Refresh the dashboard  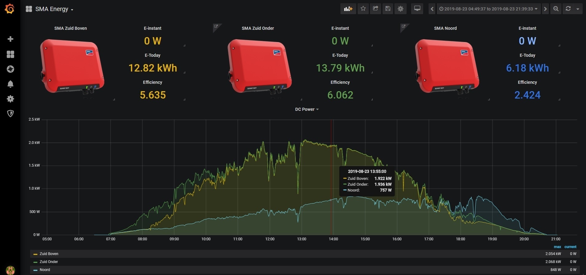pyautogui.click(x=568, y=9)
